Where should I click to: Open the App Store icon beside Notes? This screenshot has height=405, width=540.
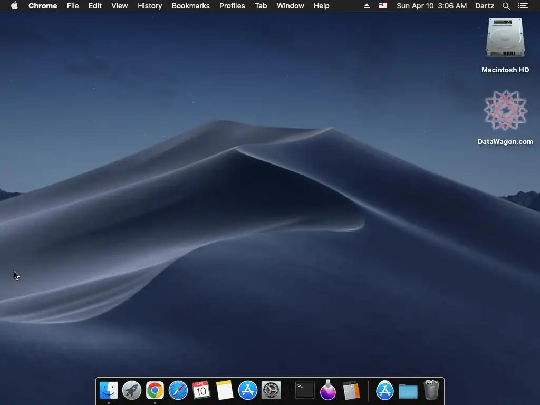(248, 391)
